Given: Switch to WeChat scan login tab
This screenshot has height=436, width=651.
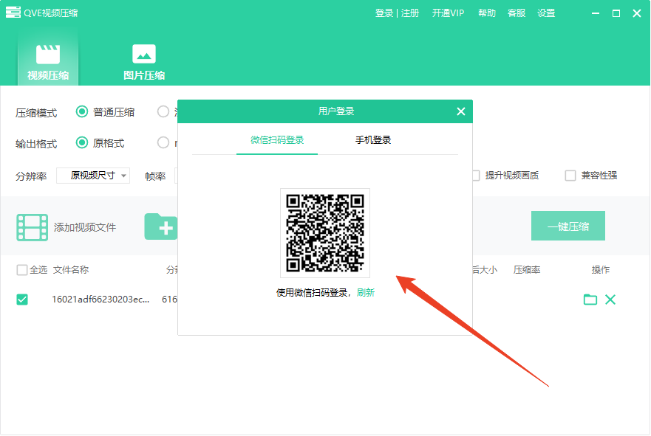Looking at the screenshot, I should (277, 140).
